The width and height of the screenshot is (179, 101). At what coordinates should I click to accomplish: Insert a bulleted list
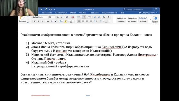79,17
